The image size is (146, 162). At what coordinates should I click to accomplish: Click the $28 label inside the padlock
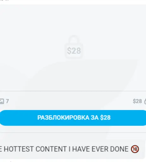tap(74, 51)
